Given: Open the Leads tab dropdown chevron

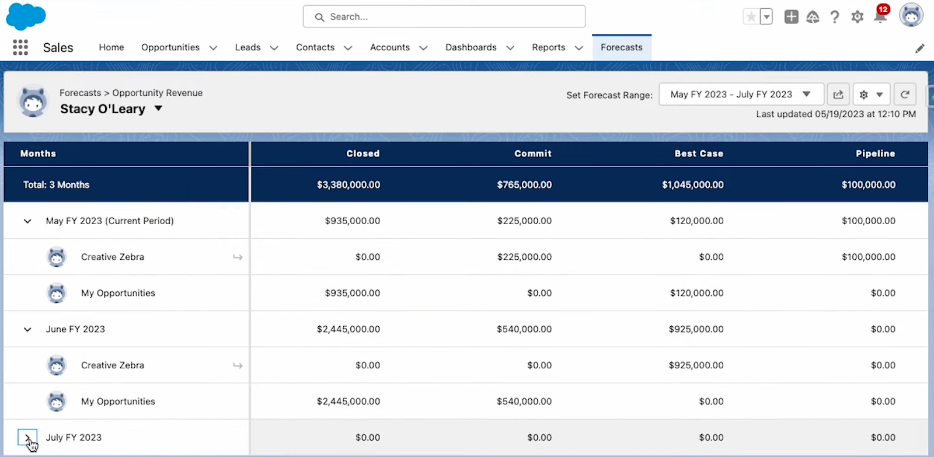Looking at the screenshot, I should tap(274, 48).
